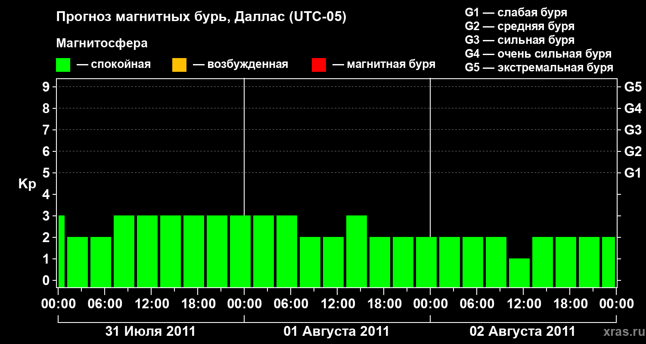Click the green 'спокойная' legend swatch

63,65
